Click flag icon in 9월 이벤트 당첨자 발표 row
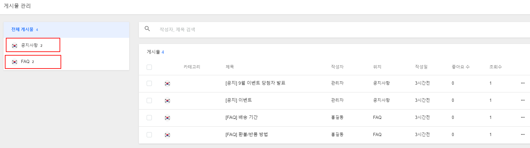This screenshot has height=148, width=530. tap(167, 83)
